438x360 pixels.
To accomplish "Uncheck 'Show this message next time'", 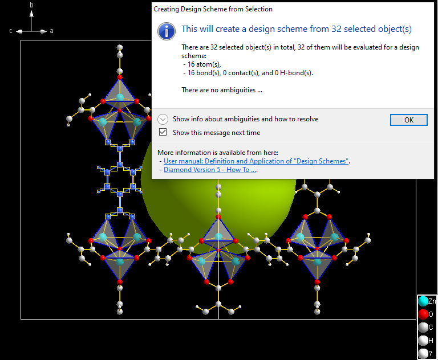I will pos(163,132).
